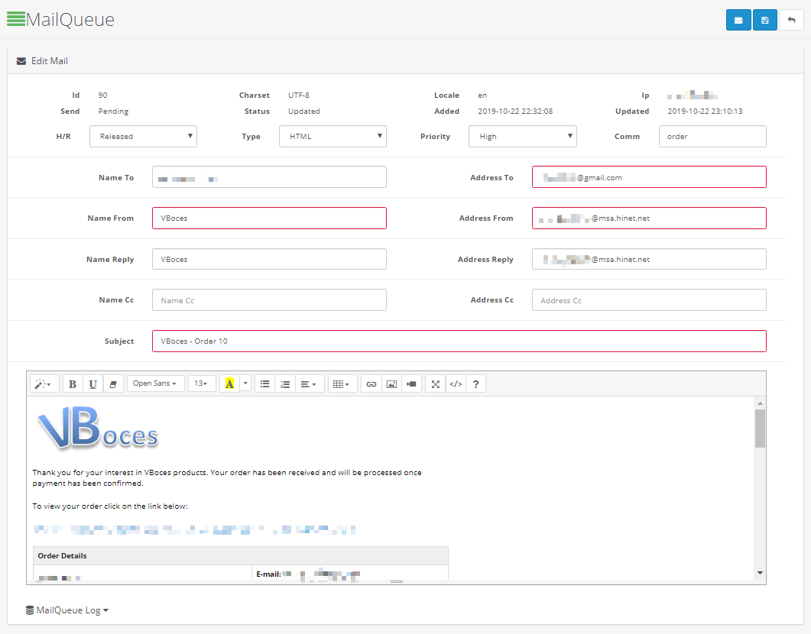This screenshot has width=811, height=634.
Task: Click the Edit Mail envelope icon
Action: click(21, 61)
